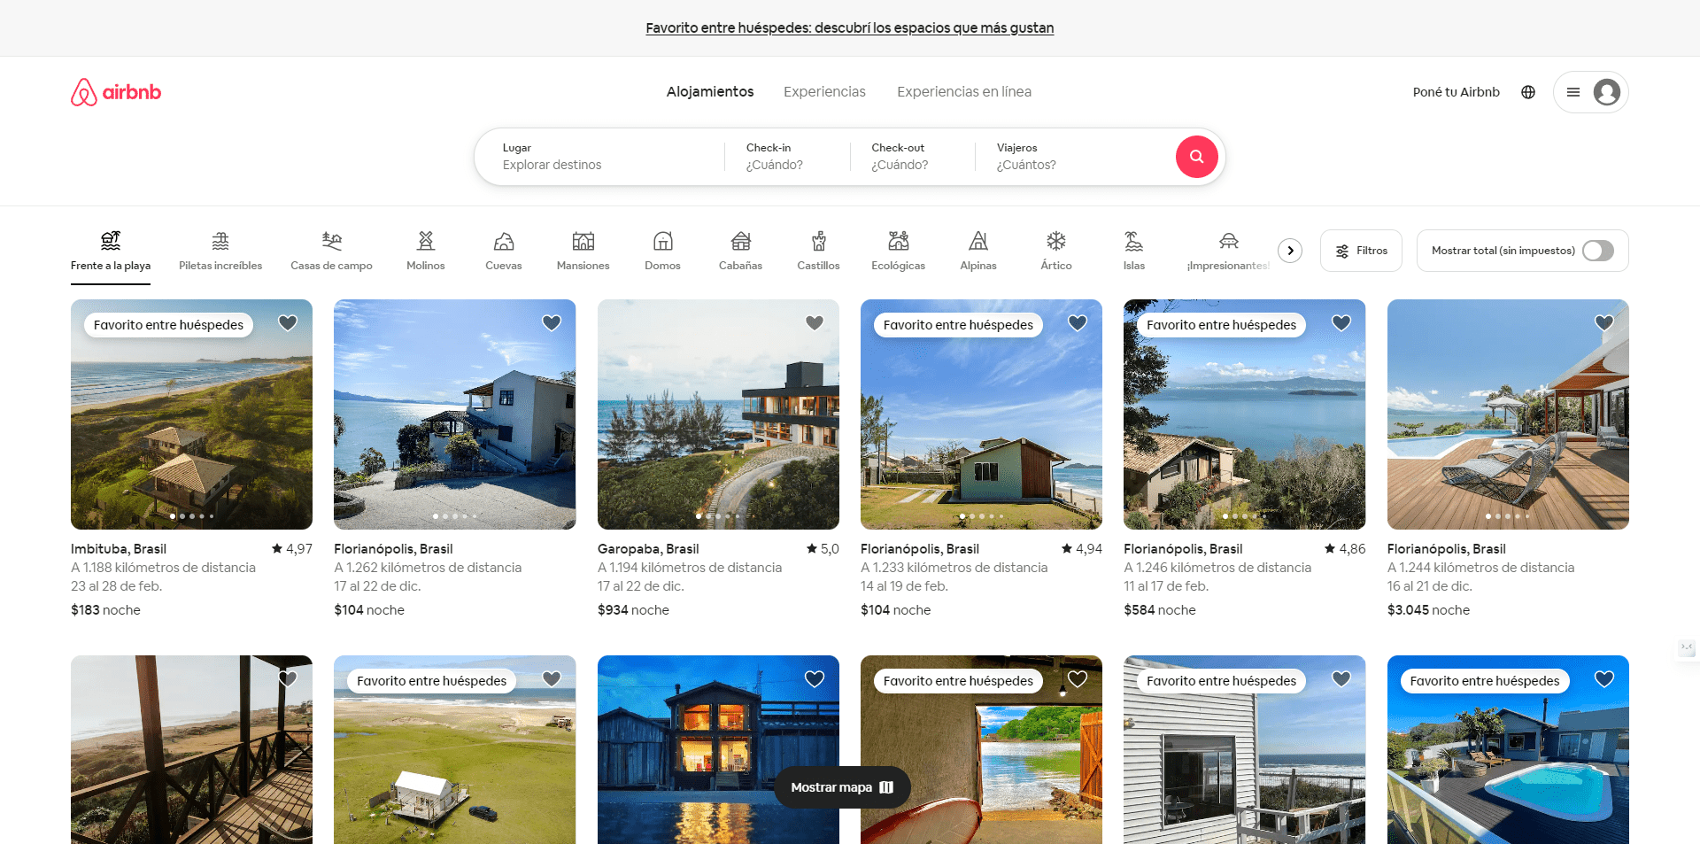Select the 'Experiencias en línea' tab
1700x844 pixels.
point(963,91)
